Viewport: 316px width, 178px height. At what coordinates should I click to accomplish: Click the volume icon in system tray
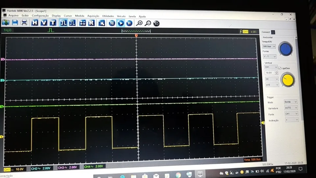pyautogui.click(x=262, y=171)
